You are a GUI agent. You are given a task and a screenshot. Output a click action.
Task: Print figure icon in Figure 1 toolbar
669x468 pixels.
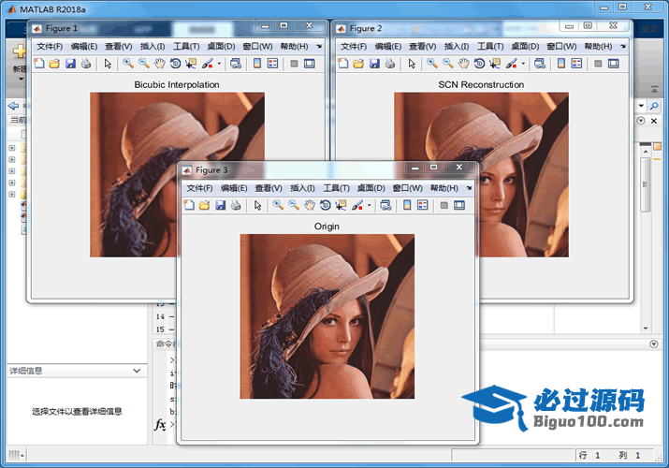tap(86, 64)
